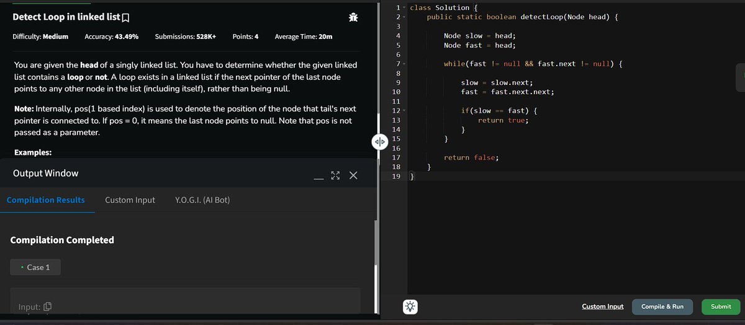
Task: Click 'fast = fast.next.next;' code line
Action: click(507, 92)
